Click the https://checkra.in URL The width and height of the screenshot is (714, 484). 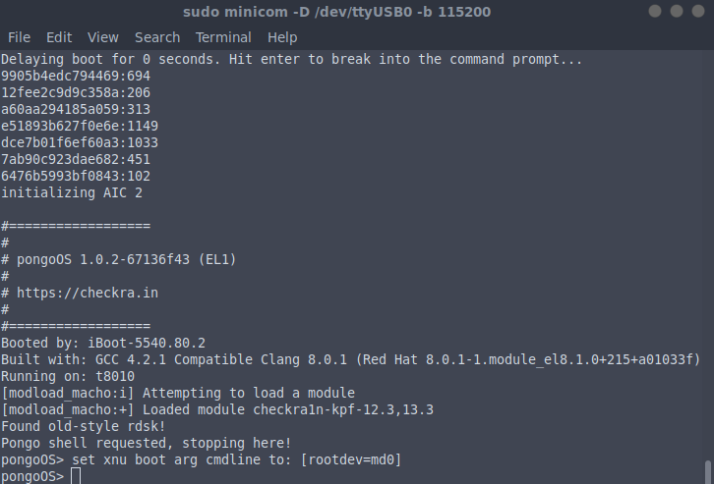[88, 293]
